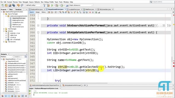This screenshot has width=175, height=98.
Task: Click the icon left of Empty datasource
Action: [67, 5]
